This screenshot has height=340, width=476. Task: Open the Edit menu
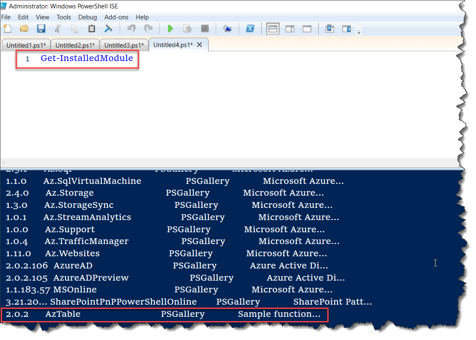(23, 17)
